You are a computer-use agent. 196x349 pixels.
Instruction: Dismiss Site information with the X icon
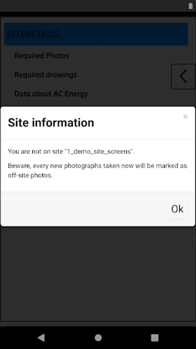click(x=185, y=116)
